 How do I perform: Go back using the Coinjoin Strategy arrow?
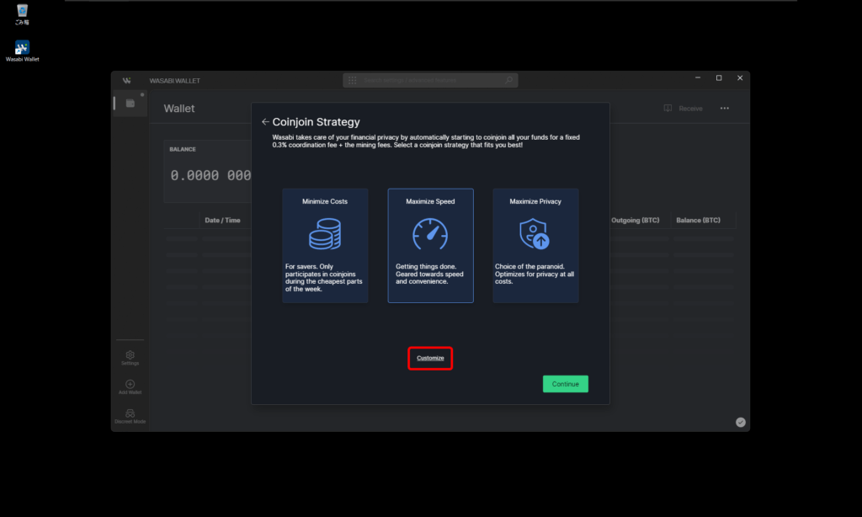click(265, 122)
